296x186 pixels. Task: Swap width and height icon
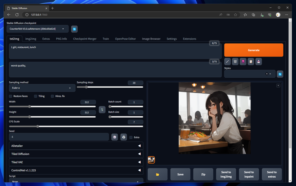pos(102,109)
